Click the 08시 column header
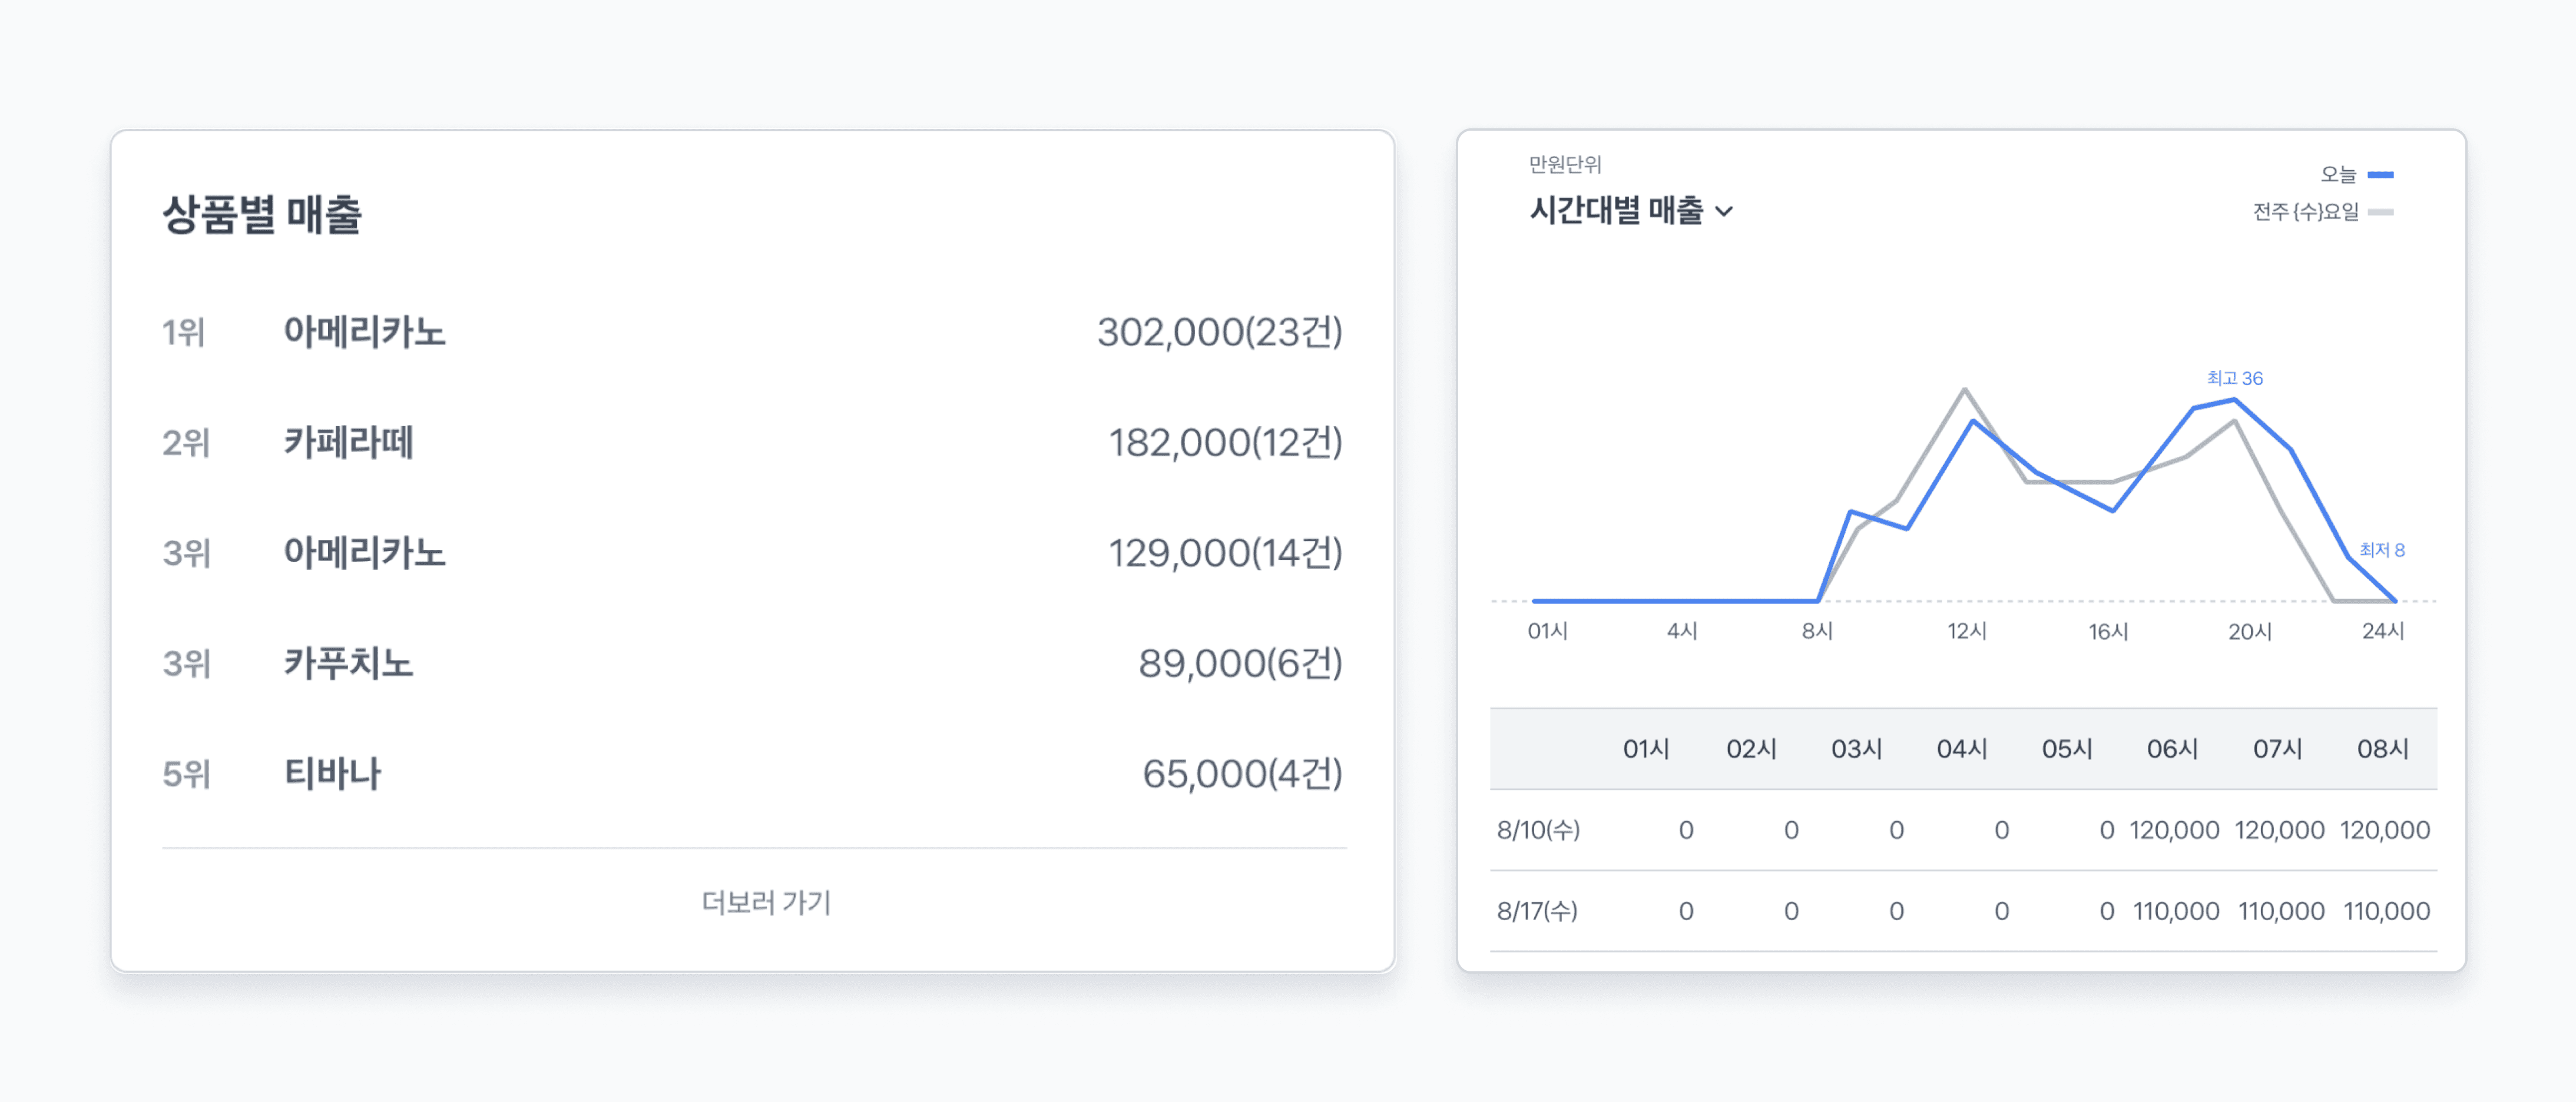This screenshot has height=1102, width=2576. pos(2382,749)
